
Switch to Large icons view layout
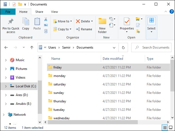[x=171, y=127]
